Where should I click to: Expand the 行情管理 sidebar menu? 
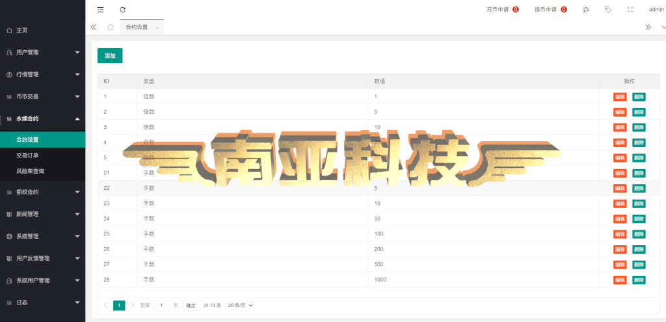click(x=42, y=74)
